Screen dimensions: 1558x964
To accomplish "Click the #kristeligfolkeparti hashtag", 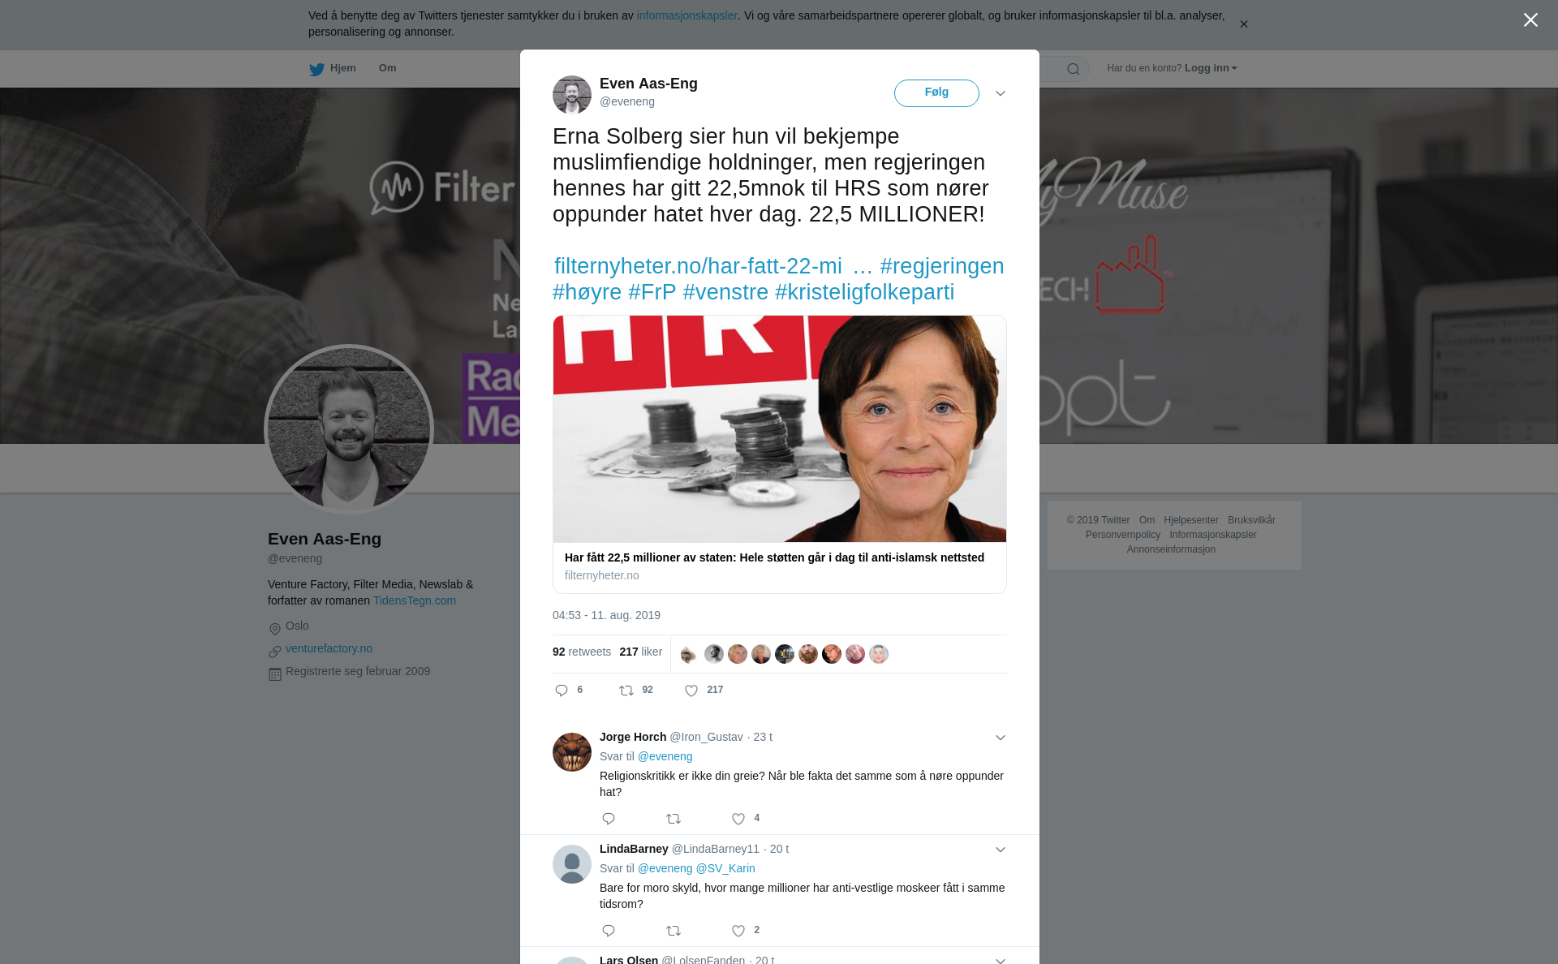I will tap(864, 292).
